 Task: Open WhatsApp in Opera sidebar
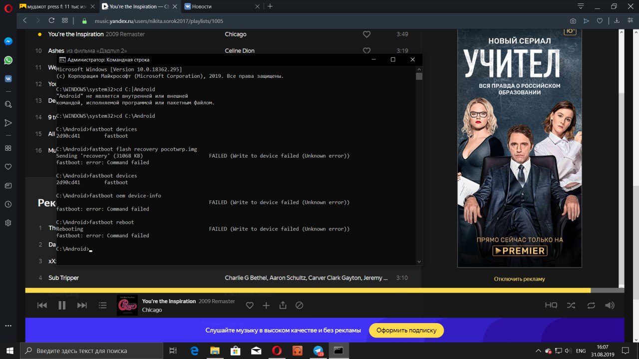click(8, 60)
